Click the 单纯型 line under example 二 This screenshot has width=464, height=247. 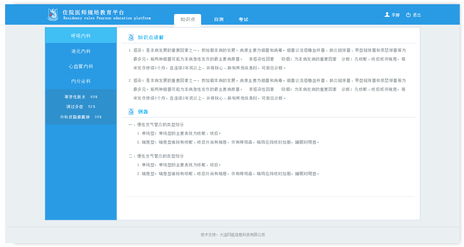179,165
